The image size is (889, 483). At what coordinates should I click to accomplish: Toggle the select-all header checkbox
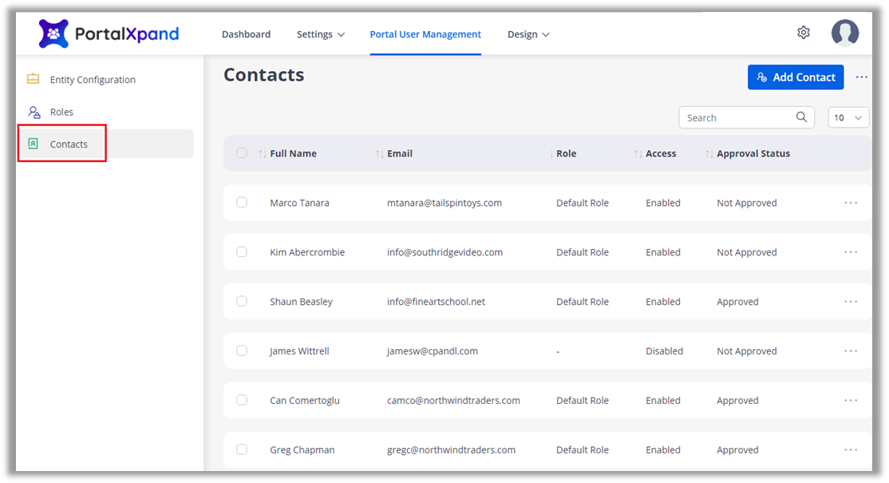click(x=242, y=153)
